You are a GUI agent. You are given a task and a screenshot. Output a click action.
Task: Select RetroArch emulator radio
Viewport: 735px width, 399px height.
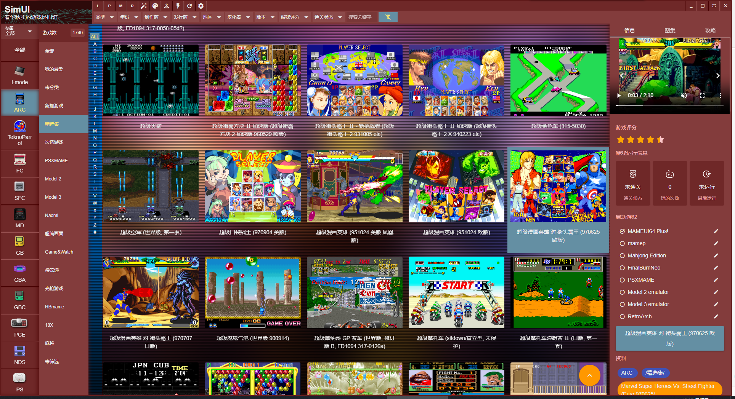pos(622,316)
